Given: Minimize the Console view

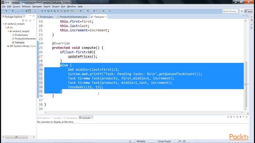Looking at the screenshot, I should [x=243, y=117].
